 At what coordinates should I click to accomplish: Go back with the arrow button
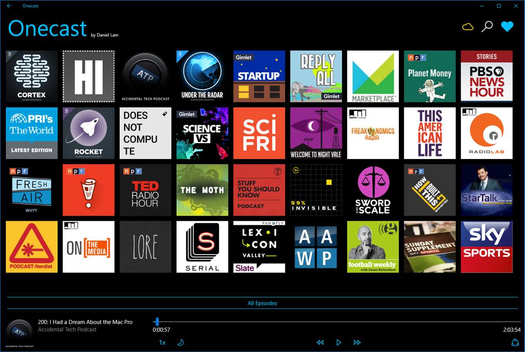pyautogui.click(x=9, y=6)
